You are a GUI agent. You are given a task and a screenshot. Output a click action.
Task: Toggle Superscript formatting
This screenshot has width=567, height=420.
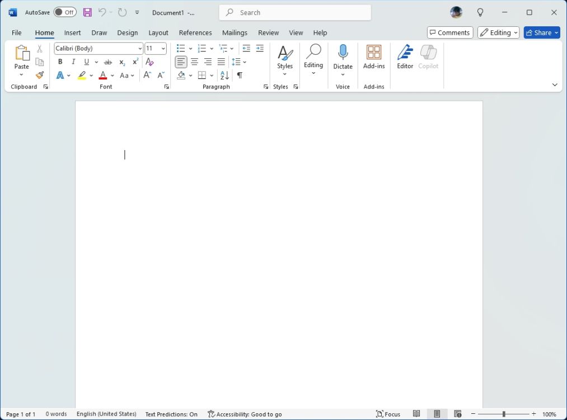point(135,62)
